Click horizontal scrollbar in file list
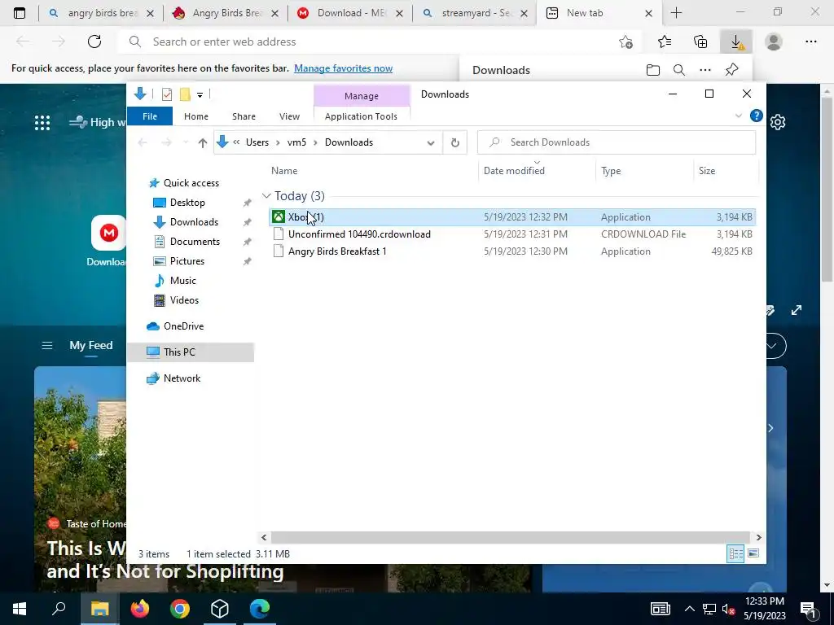This screenshot has width=834, height=625. coord(510,537)
